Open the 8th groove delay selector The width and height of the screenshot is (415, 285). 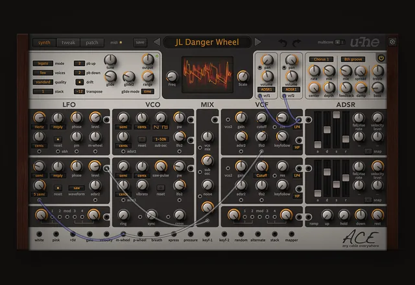[353, 59]
